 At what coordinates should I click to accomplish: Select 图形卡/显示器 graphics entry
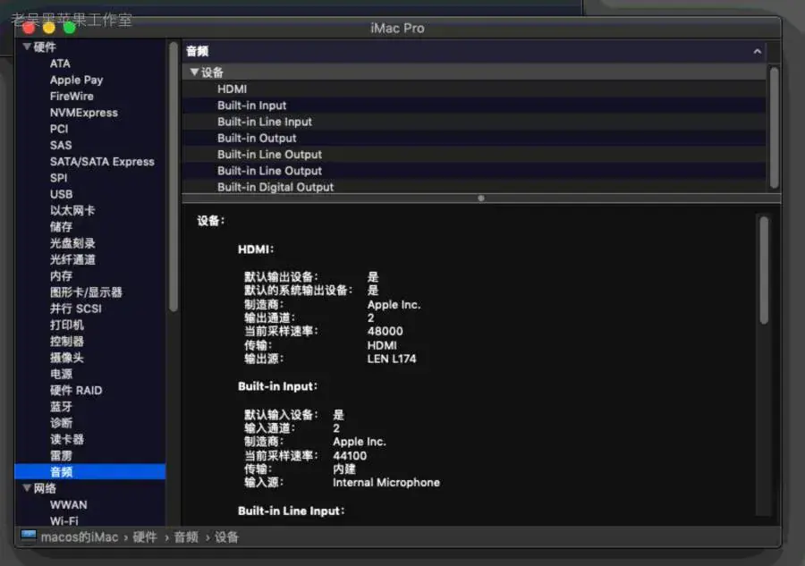[x=86, y=292]
